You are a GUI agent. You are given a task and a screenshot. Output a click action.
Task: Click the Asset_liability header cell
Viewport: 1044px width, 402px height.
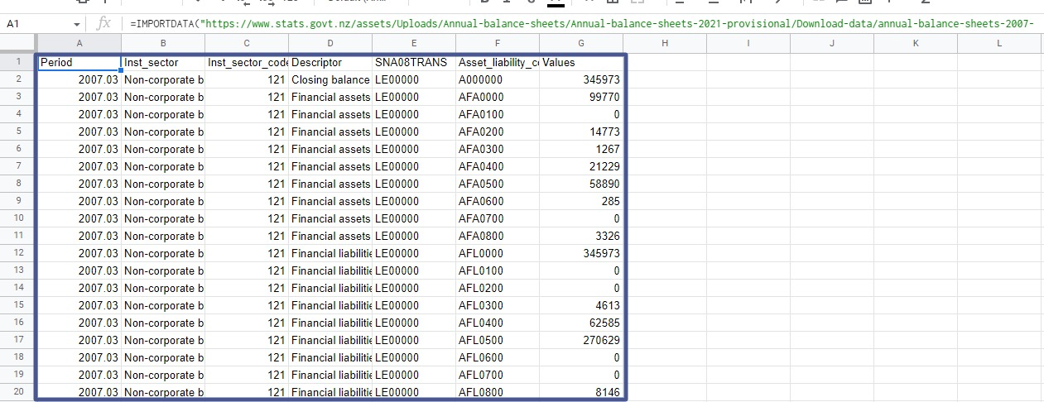coord(498,62)
